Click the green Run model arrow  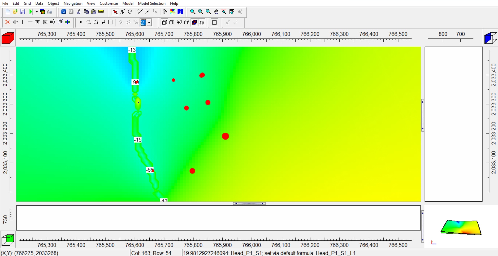[31, 12]
